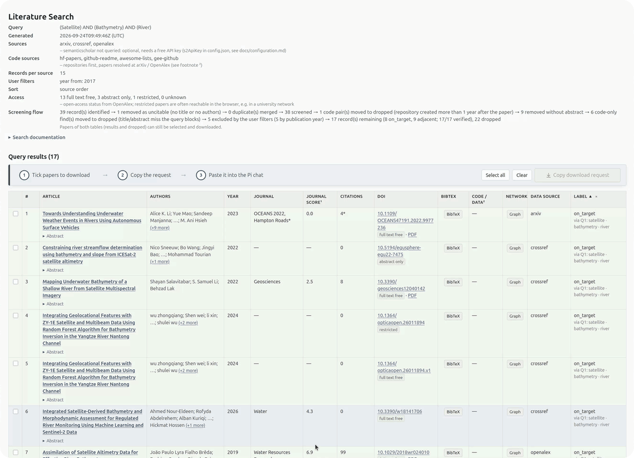Expand the Abstract of article 1
634x458 pixels.
[x=53, y=236]
